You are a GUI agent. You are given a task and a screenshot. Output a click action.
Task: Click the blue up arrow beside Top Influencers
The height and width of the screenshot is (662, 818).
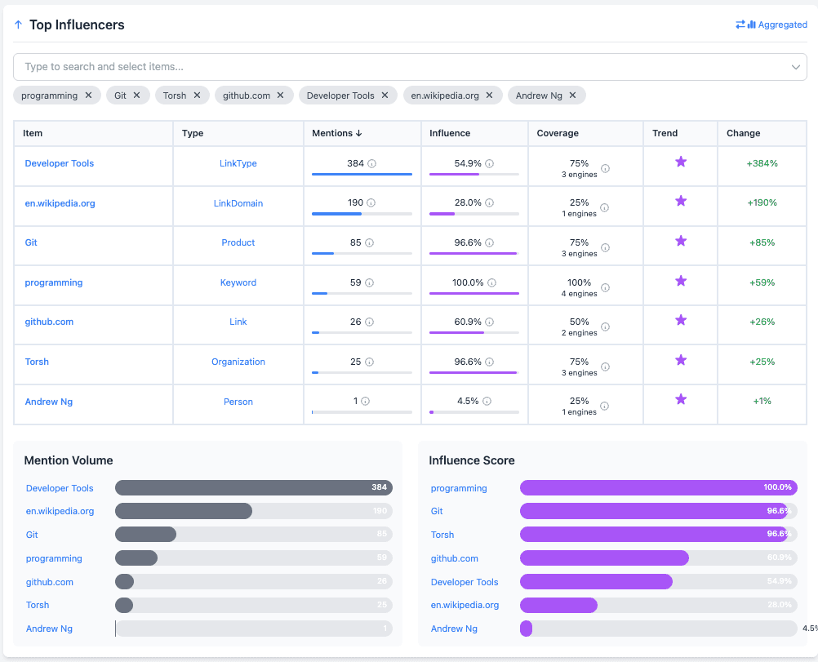(x=17, y=24)
